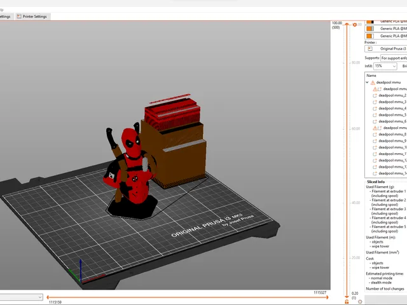Click 'Used Filament (mm³)' label
407x305 pixels.
coord(383,252)
